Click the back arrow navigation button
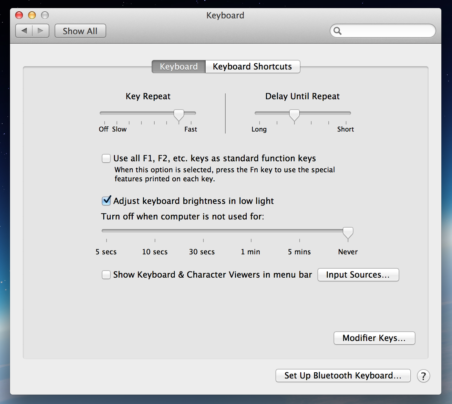Image resolution: width=452 pixels, height=404 pixels. click(x=24, y=31)
